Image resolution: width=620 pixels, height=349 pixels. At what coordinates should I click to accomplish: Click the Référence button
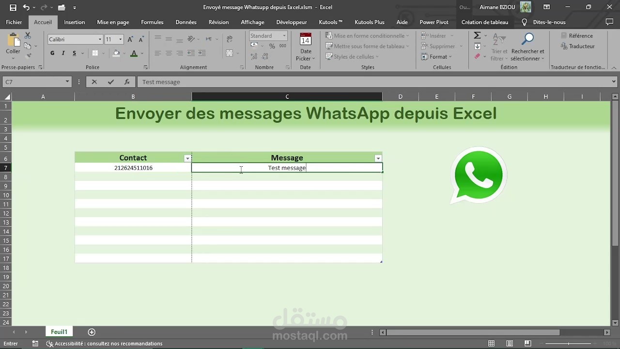coord(577,36)
